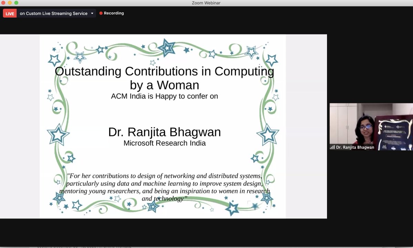This screenshot has height=248, width=413.
Task: Click the signal strength icon on the speaker's video
Action: 332,147
